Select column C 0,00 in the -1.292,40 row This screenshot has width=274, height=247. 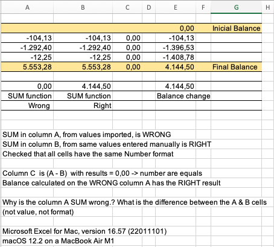point(127,48)
